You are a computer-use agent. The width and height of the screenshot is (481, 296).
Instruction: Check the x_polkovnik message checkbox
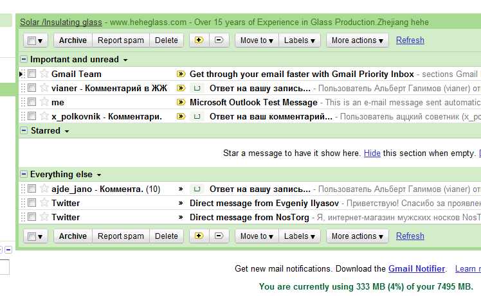[x=32, y=116]
